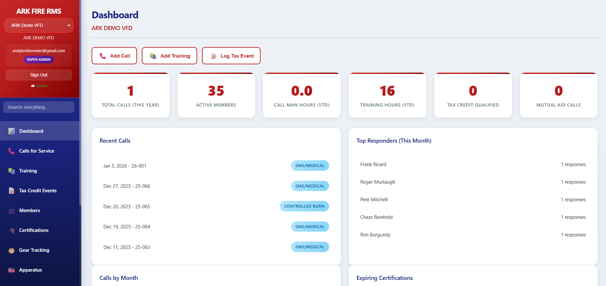The height and width of the screenshot is (286, 606).
Task: Click the Training Hours (YTD) card
Action: coord(387,95)
